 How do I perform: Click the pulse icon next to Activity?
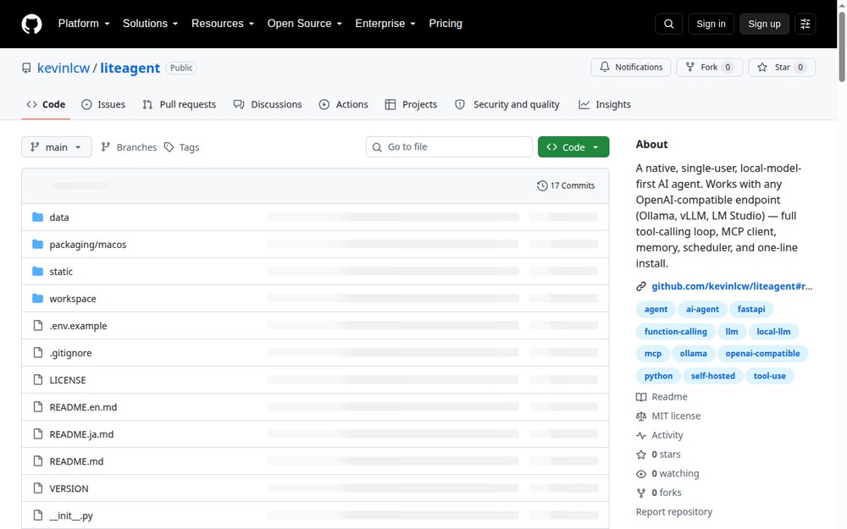point(641,435)
